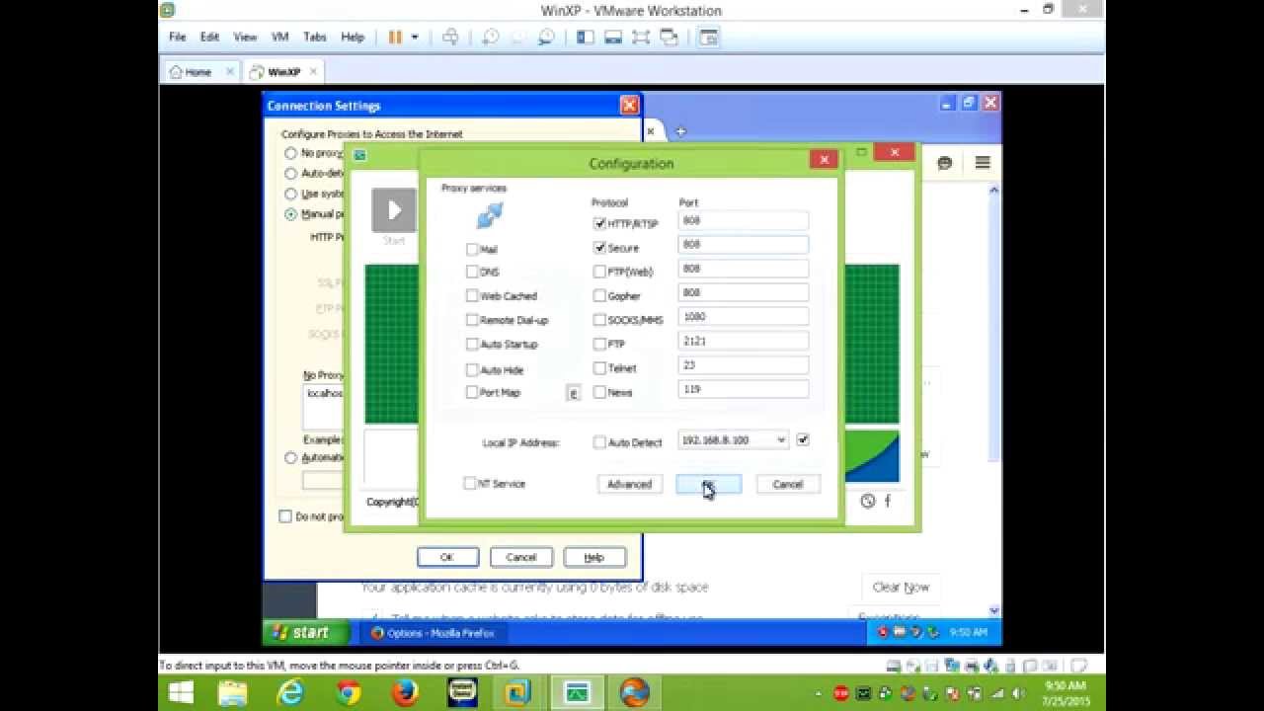The width and height of the screenshot is (1264, 711).
Task: Open File Explorer from the host taskbar
Action: (233, 693)
